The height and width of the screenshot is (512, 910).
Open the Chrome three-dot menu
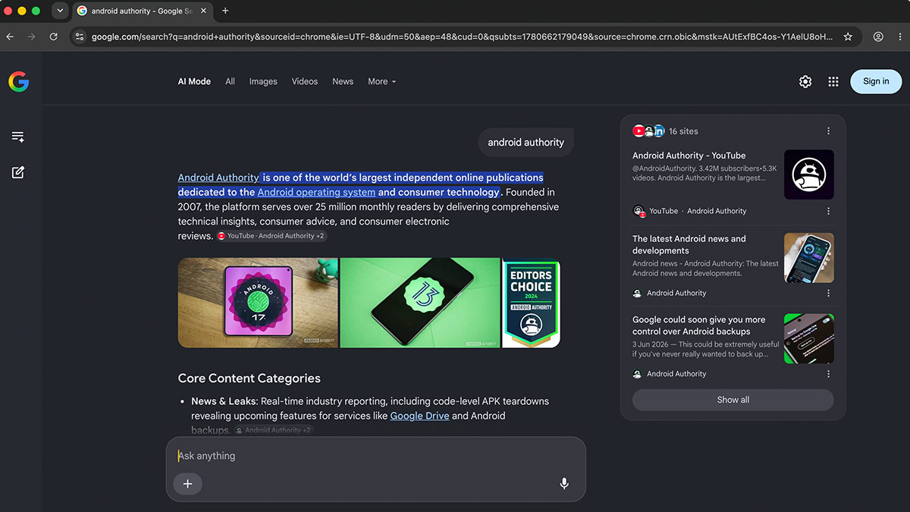point(899,36)
